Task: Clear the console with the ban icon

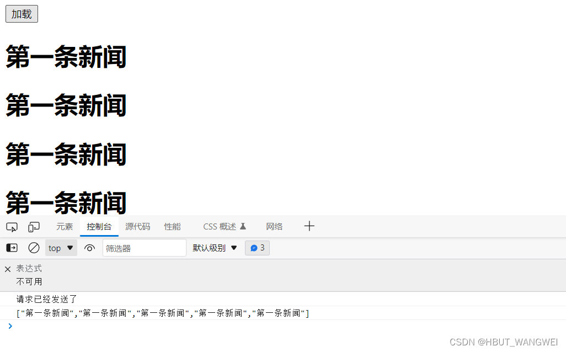Action: [x=34, y=248]
